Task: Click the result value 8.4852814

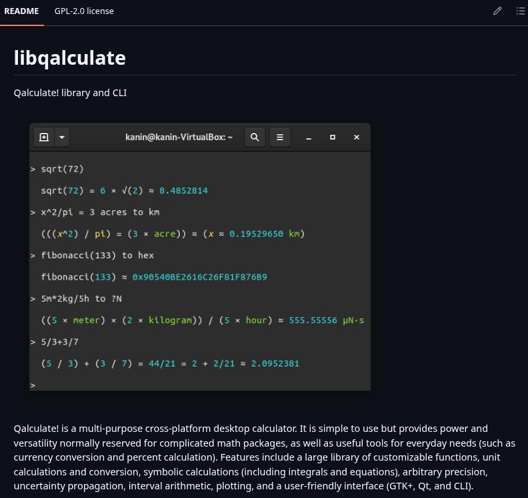Action: click(183, 190)
